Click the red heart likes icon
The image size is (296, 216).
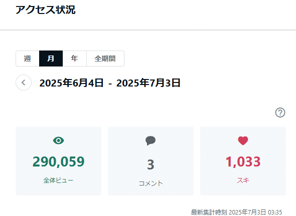pos(243,140)
